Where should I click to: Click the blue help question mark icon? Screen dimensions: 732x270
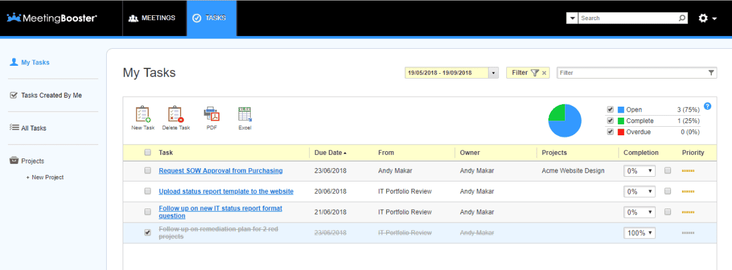(x=708, y=106)
